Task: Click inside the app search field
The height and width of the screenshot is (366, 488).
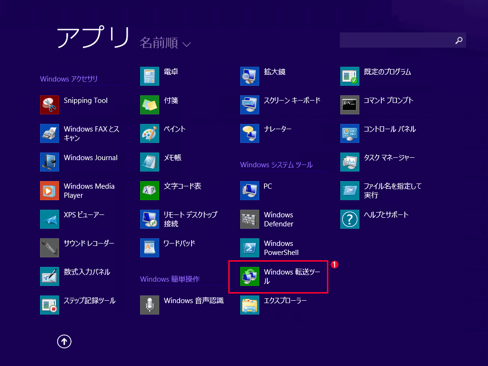Action: point(396,41)
